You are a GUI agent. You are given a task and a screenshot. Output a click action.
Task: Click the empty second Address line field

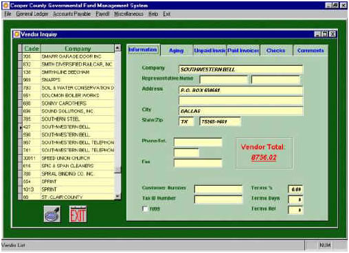point(240,101)
